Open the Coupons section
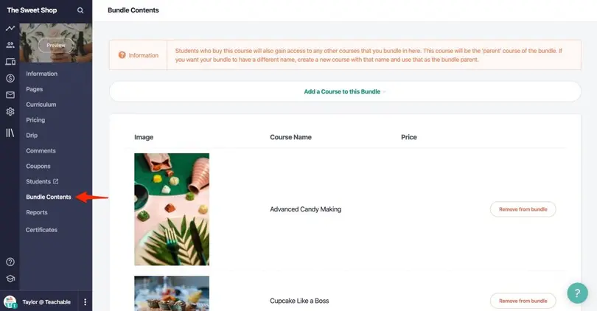 pos(38,167)
